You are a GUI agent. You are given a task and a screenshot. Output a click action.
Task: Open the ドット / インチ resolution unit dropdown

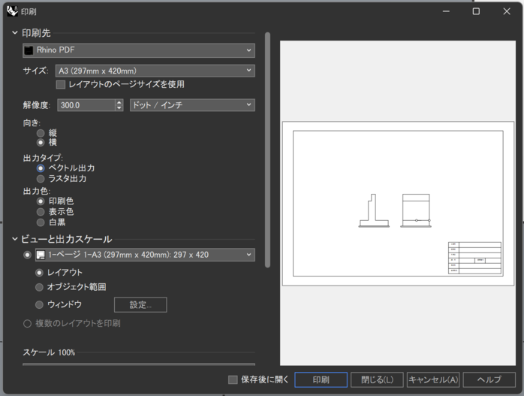tap(192, 105)
